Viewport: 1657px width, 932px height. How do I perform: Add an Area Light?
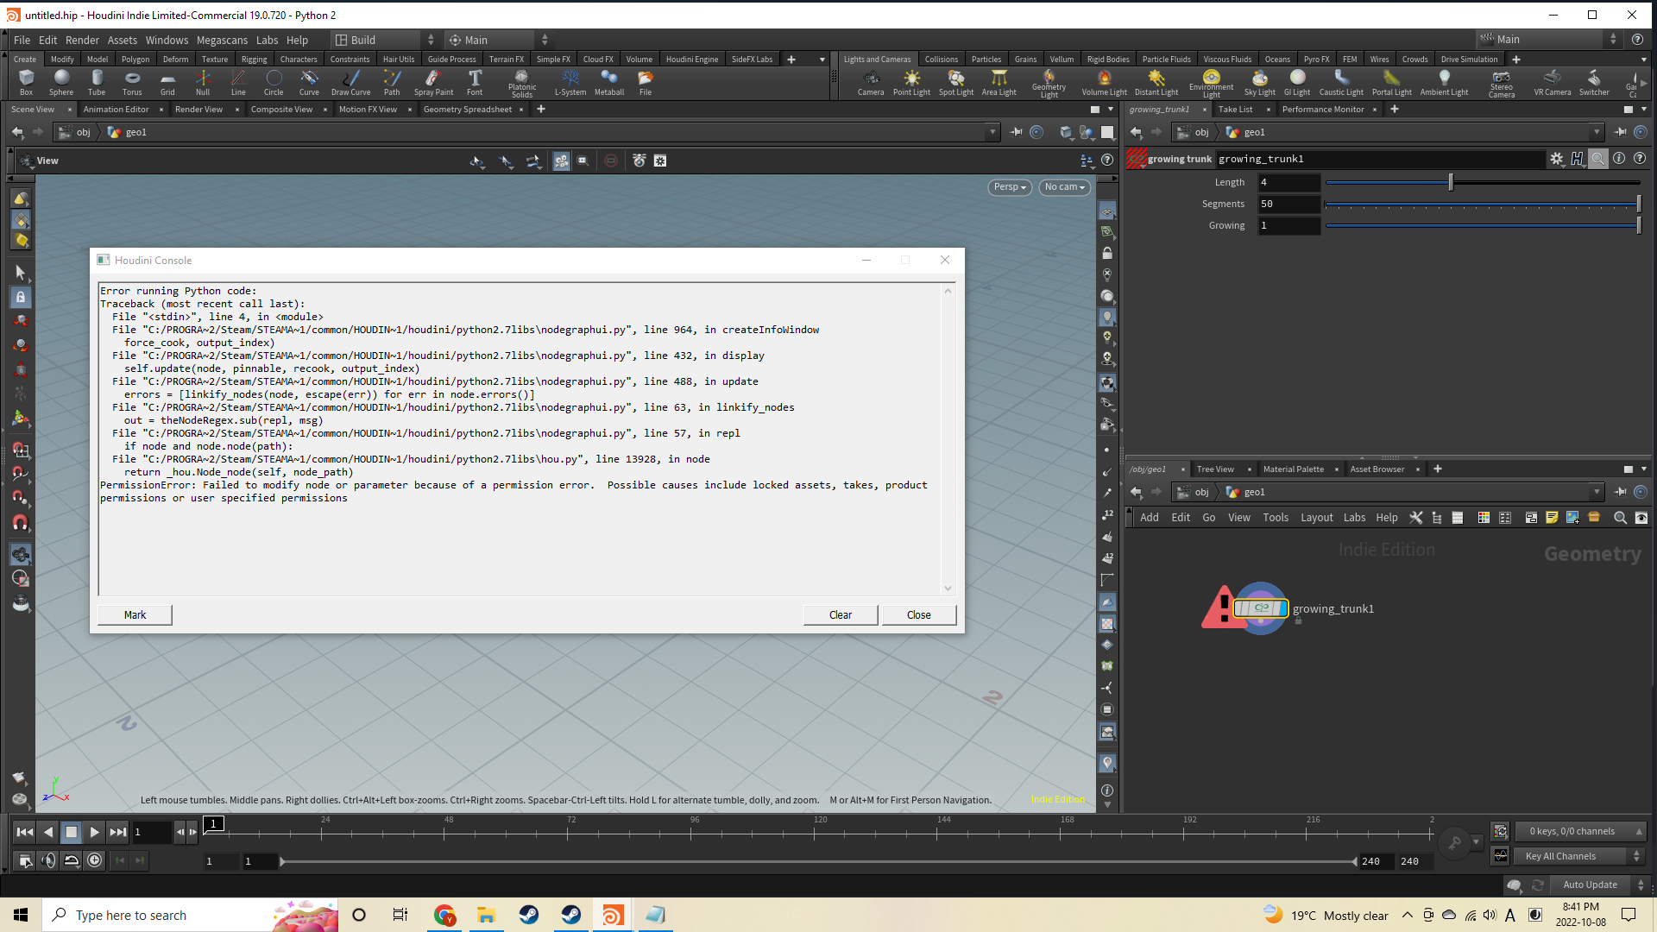(x=999, y=82)
